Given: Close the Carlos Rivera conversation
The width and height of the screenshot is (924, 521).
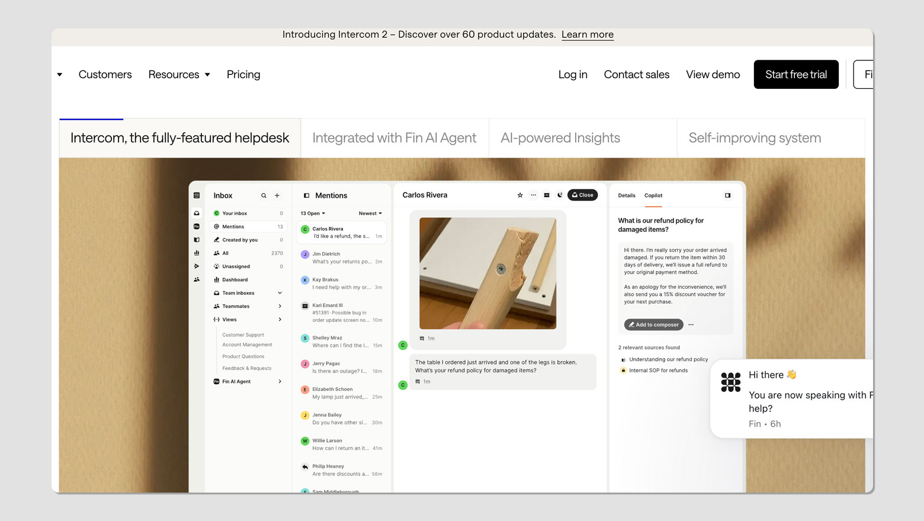Looking at the screenshot, I should tap(583, 195).
